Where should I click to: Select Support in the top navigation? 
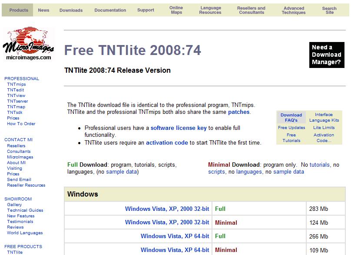146,10
